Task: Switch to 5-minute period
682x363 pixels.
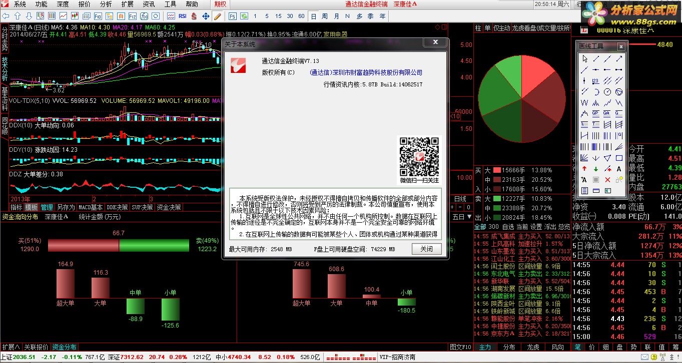Action: [267, 16]
